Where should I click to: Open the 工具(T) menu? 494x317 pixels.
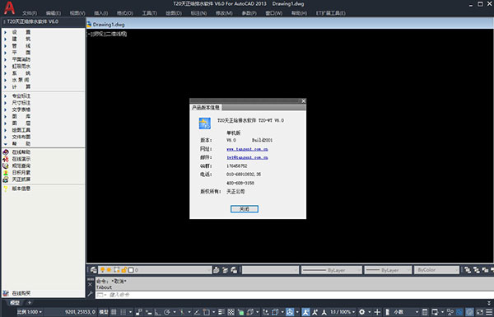(149, 13)
